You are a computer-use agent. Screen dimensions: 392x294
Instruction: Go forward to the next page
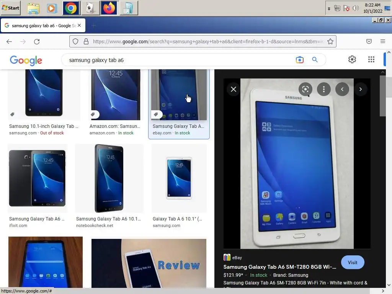[x=23, y=41]
